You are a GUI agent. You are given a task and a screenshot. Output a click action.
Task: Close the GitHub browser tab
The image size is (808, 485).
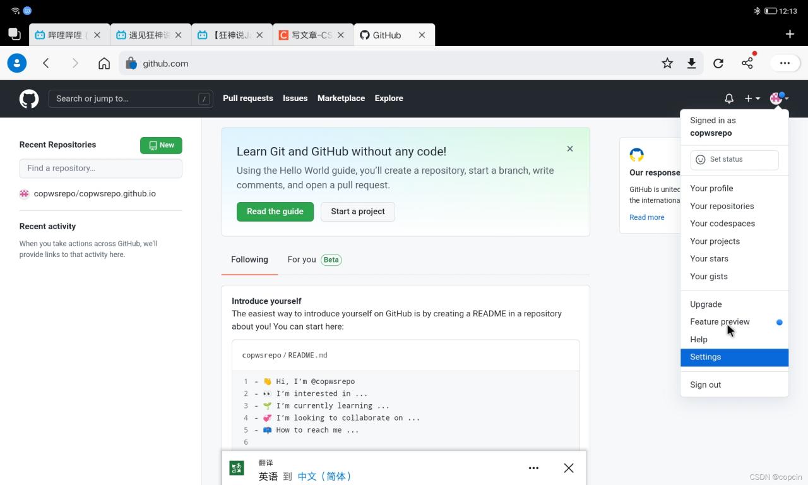(x=422, y=35)
